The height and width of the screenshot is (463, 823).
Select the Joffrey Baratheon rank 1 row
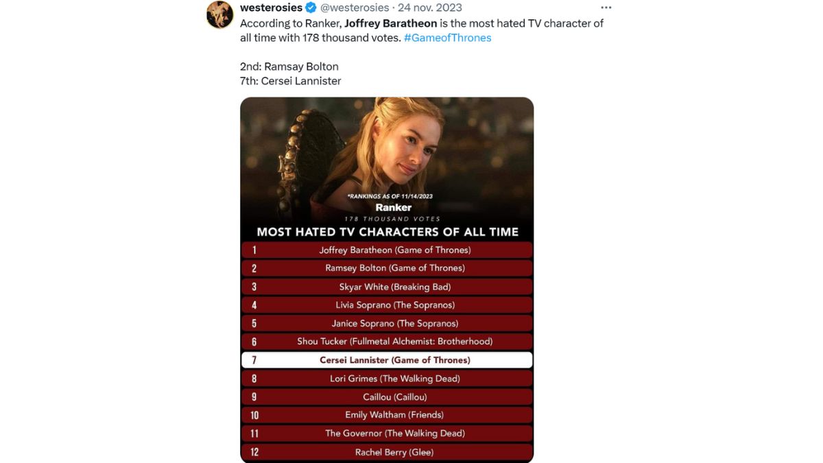(386, 250)
